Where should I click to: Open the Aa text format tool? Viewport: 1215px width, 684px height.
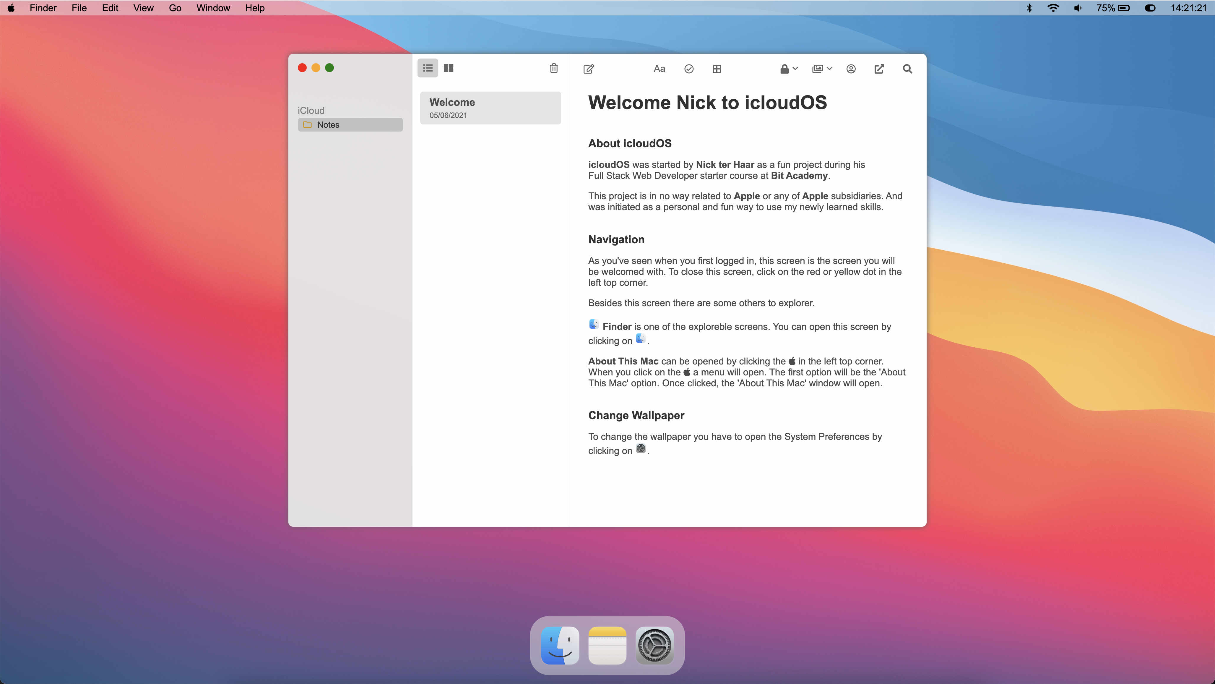pos(659,69)
